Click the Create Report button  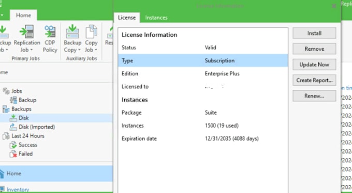pos(314,80)
